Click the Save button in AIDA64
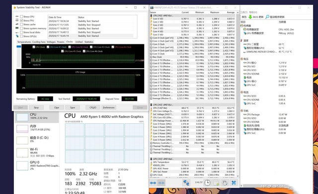Screen dimensions: 318x194 click(x=73, y=107)
